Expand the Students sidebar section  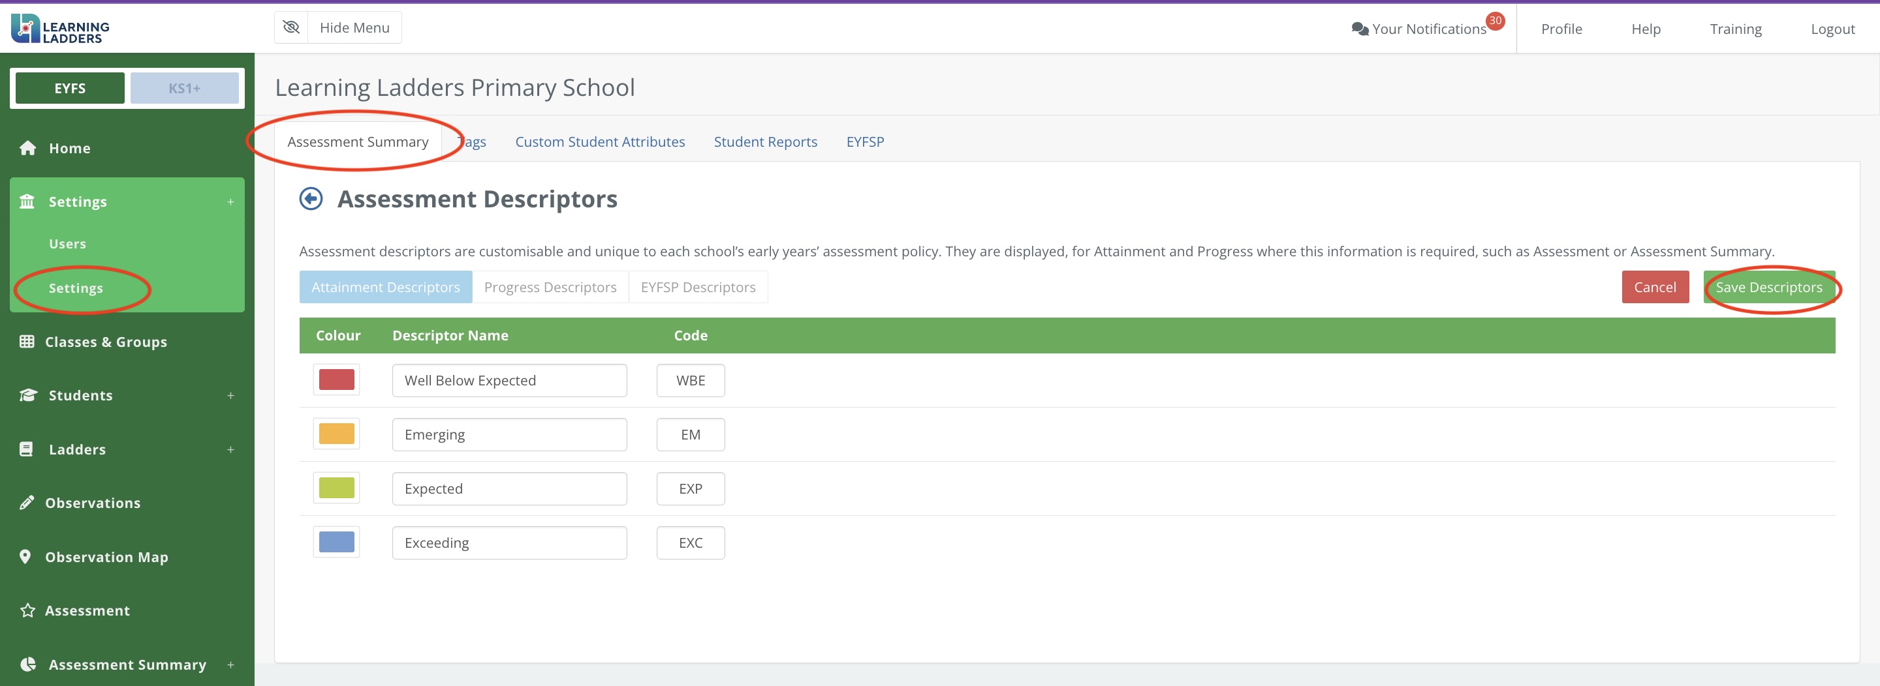click(x=230, y=395)
